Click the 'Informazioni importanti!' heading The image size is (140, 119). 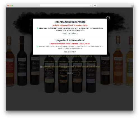click(x=70, y=22)
